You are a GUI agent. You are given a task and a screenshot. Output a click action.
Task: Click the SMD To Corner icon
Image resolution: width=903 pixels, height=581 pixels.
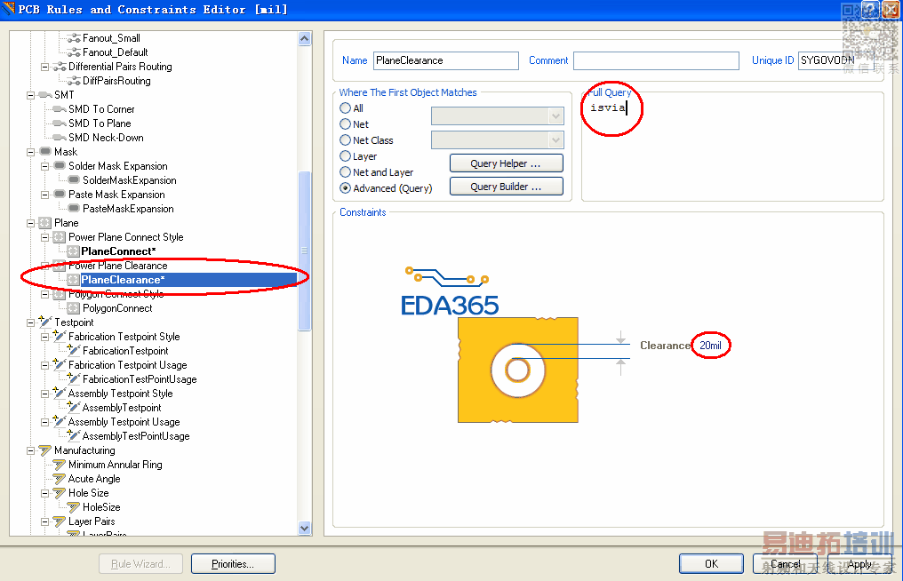(60, 109)
